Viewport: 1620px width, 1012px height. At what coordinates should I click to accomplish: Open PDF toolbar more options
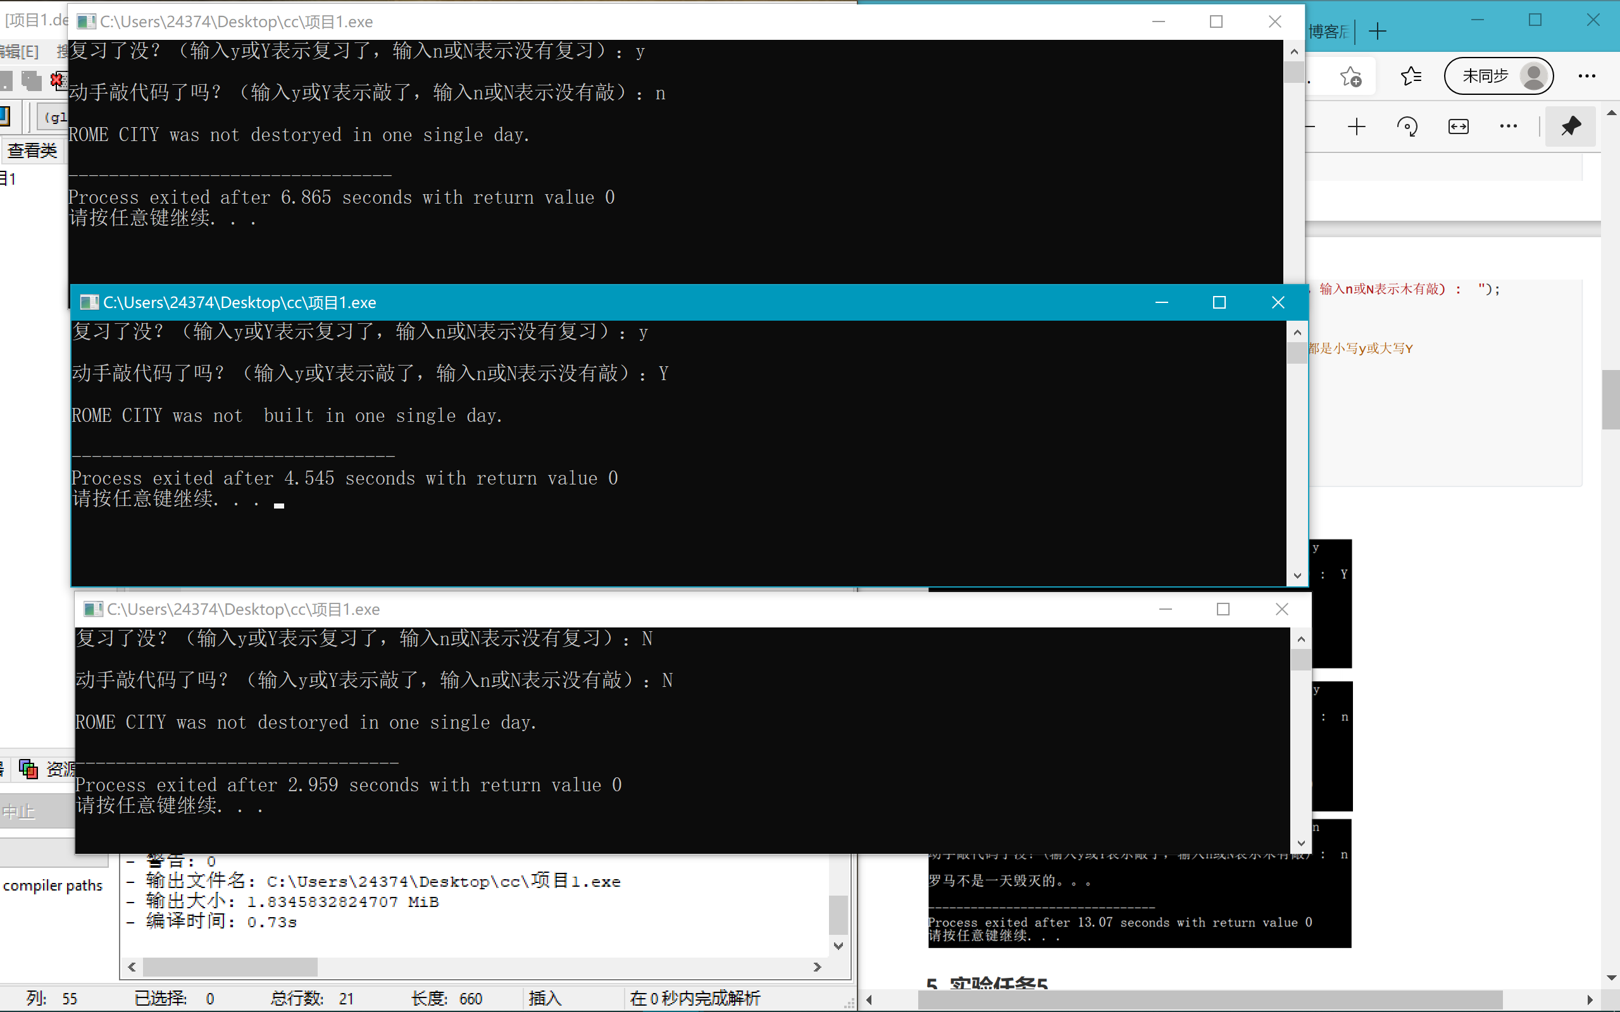1508,126
